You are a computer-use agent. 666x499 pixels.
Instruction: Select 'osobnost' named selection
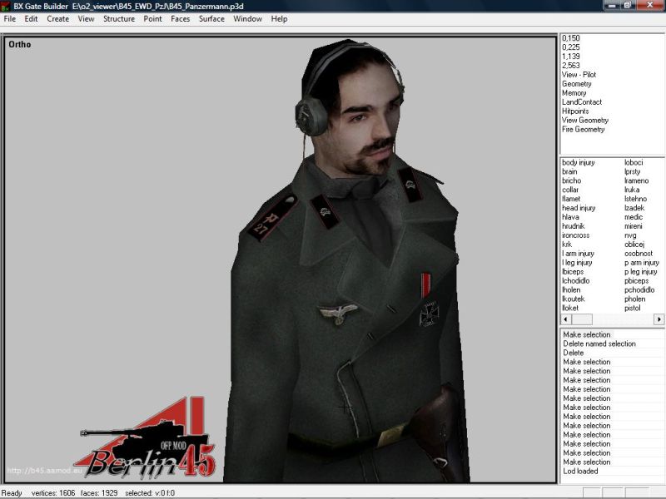click(639, 254)
